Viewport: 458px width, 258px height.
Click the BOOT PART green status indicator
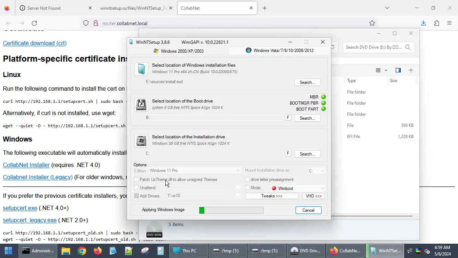coord(323,109)
